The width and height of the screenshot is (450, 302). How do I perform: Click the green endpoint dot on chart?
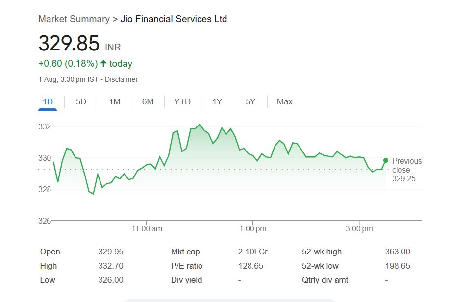tap(386, 160)
